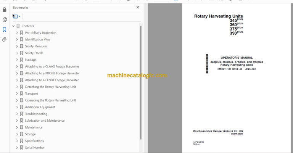Expand the Specifications bookmark
The height and width of the screenshot is (153, 293).
coord(17,141)
